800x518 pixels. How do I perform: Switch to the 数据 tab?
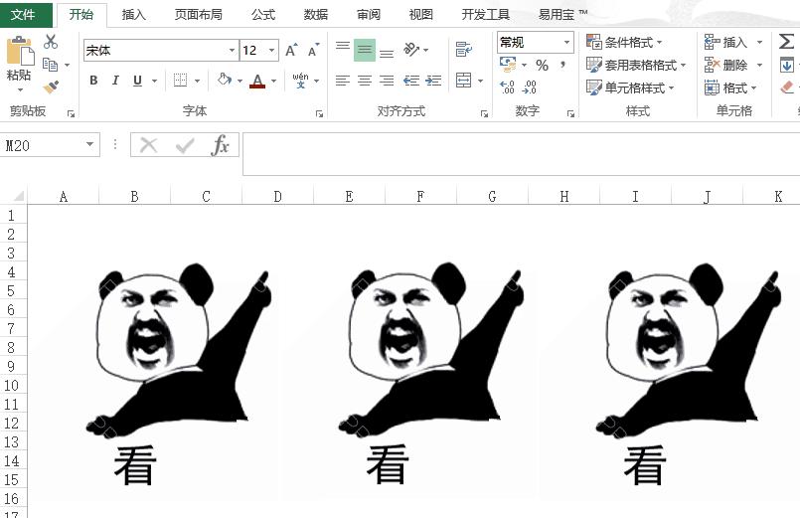tap(316, 14)
